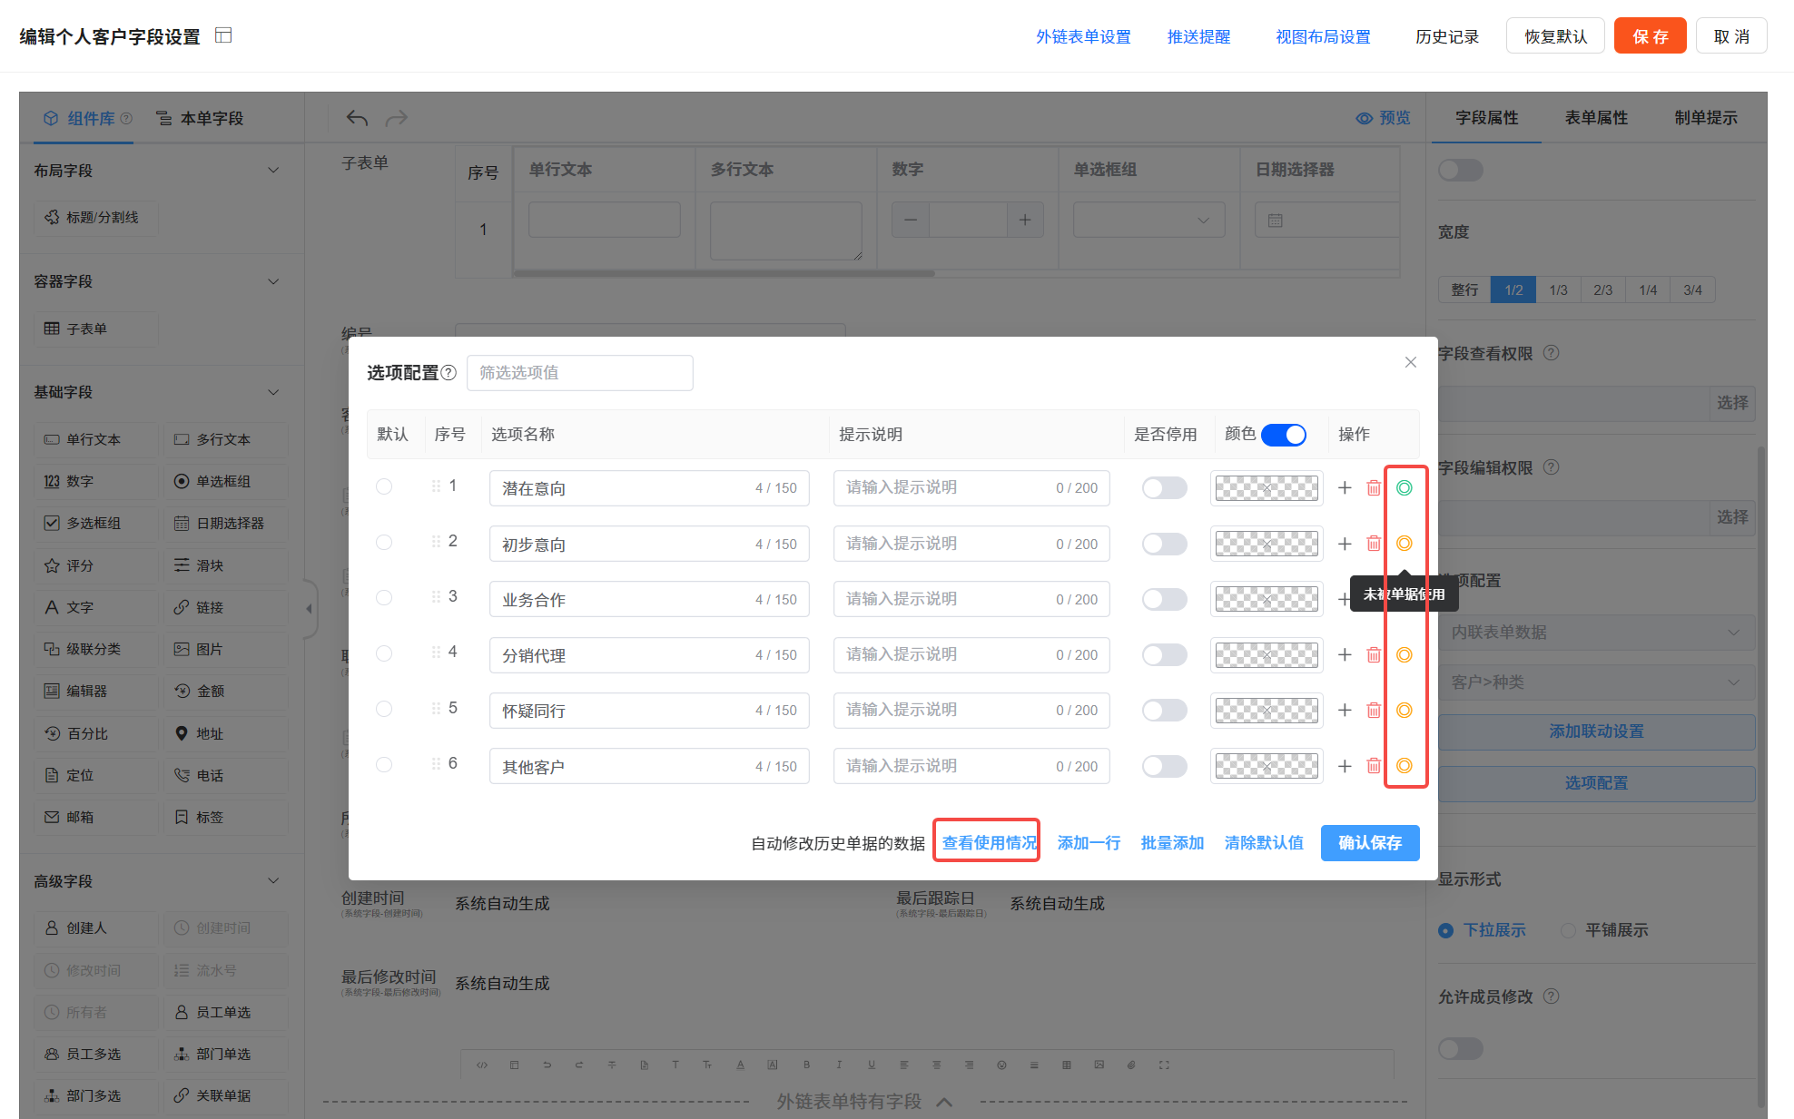Click the 筛选选项值 filter input

tap(579, 373)
